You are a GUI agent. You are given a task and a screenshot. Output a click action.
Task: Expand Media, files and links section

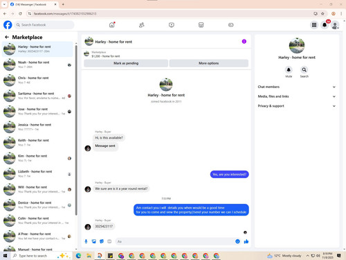(297, 96)
